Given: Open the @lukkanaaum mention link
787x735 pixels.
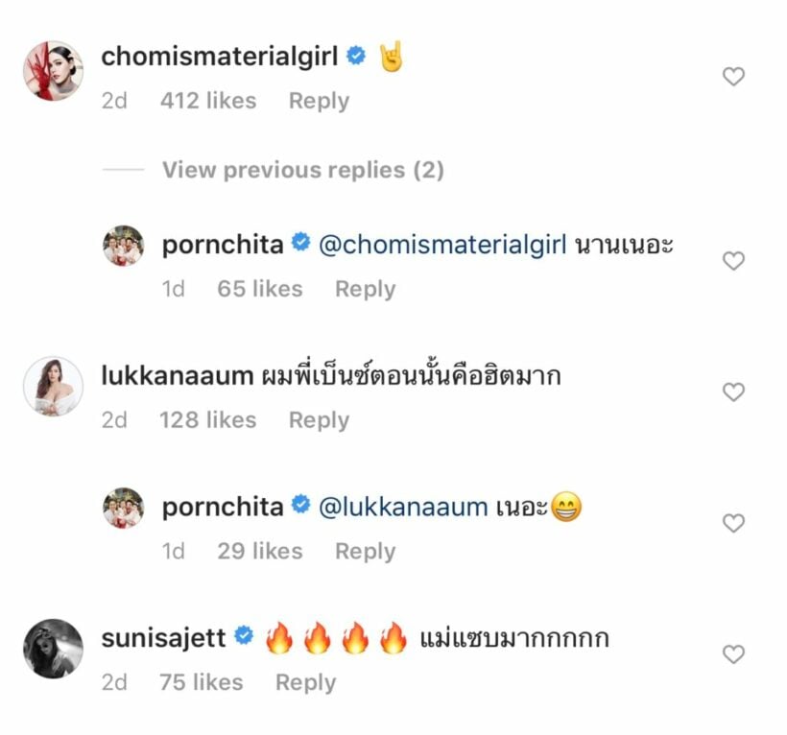Looking at the screenshot, I should click(x=402, y=507).
